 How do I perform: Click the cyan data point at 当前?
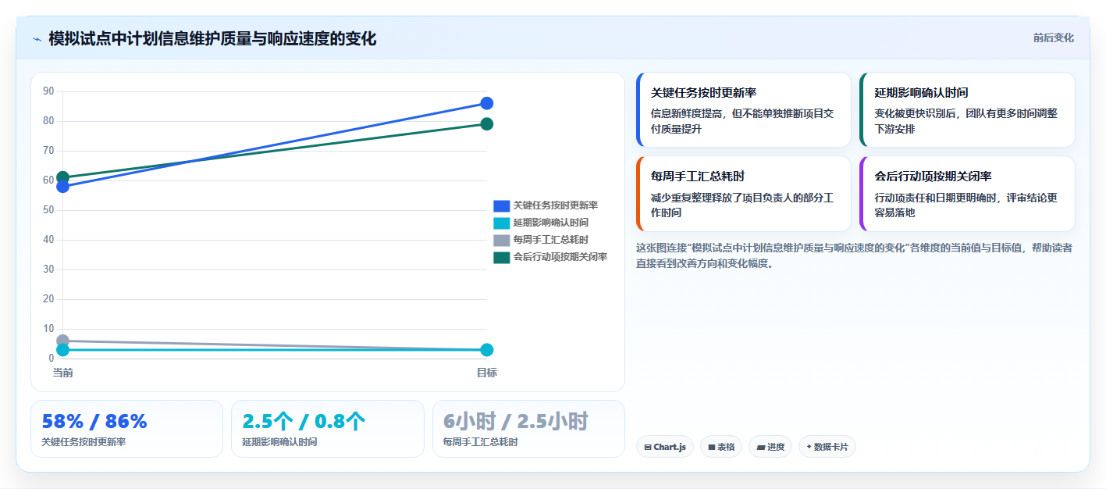(x=63, y=350)
